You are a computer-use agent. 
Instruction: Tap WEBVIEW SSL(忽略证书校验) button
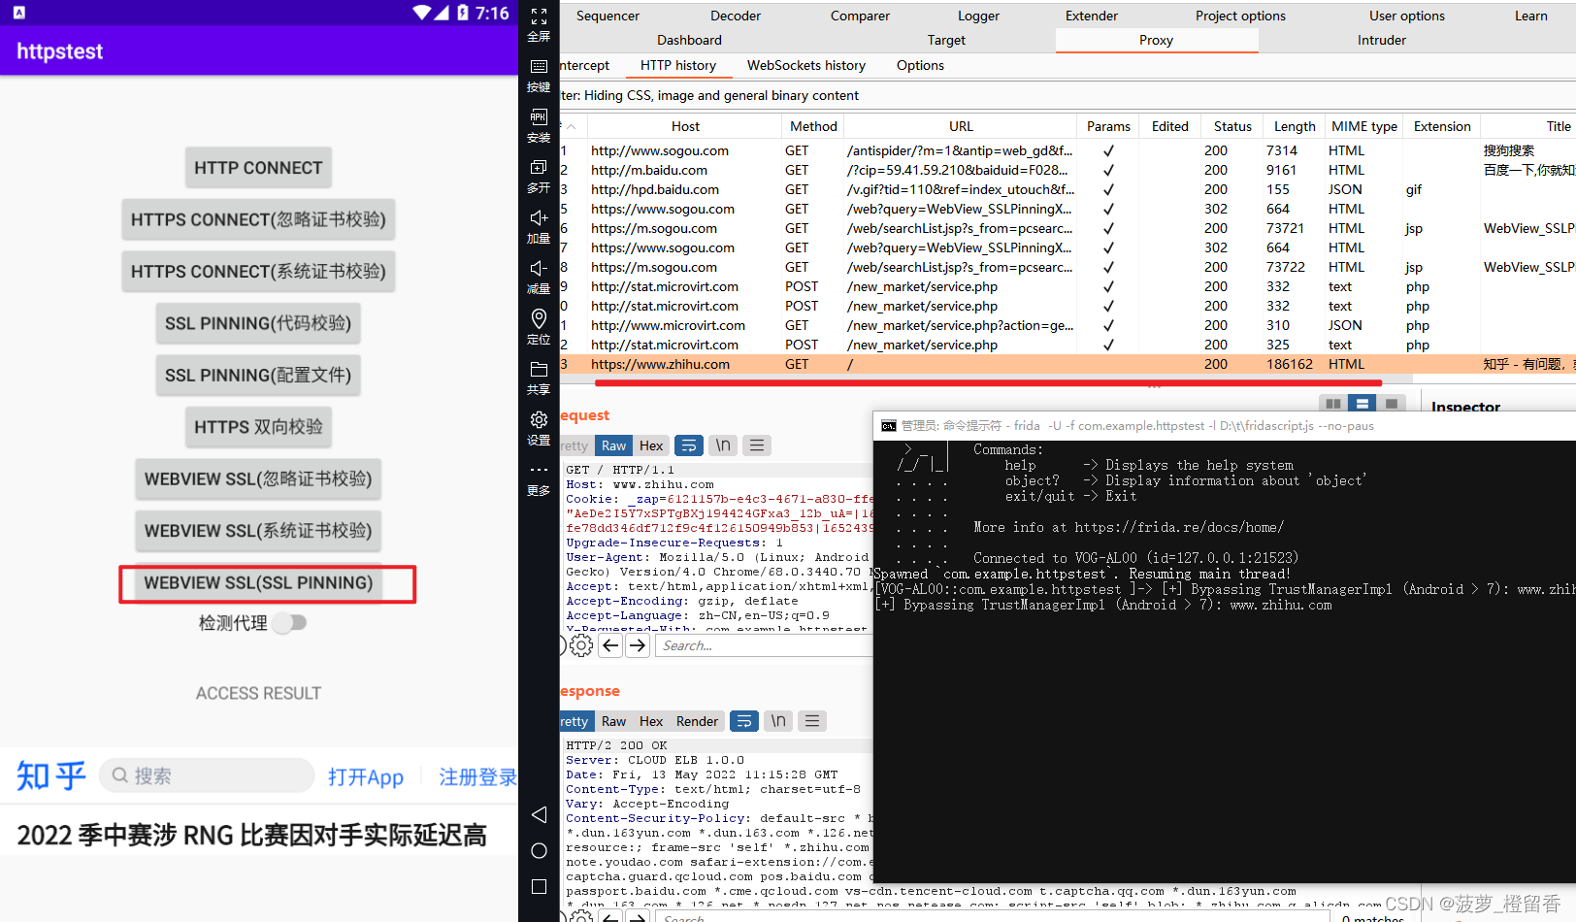pyautogui.click(x=258, y=478)
